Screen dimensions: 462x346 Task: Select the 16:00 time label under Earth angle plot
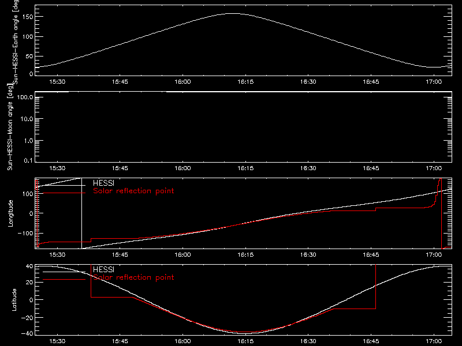182,81
